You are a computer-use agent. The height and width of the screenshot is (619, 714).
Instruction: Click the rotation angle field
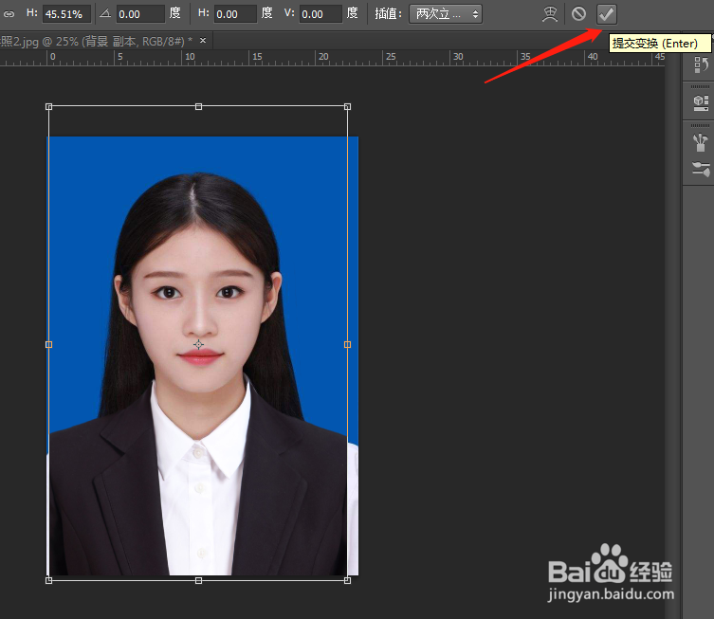point(140,14)
